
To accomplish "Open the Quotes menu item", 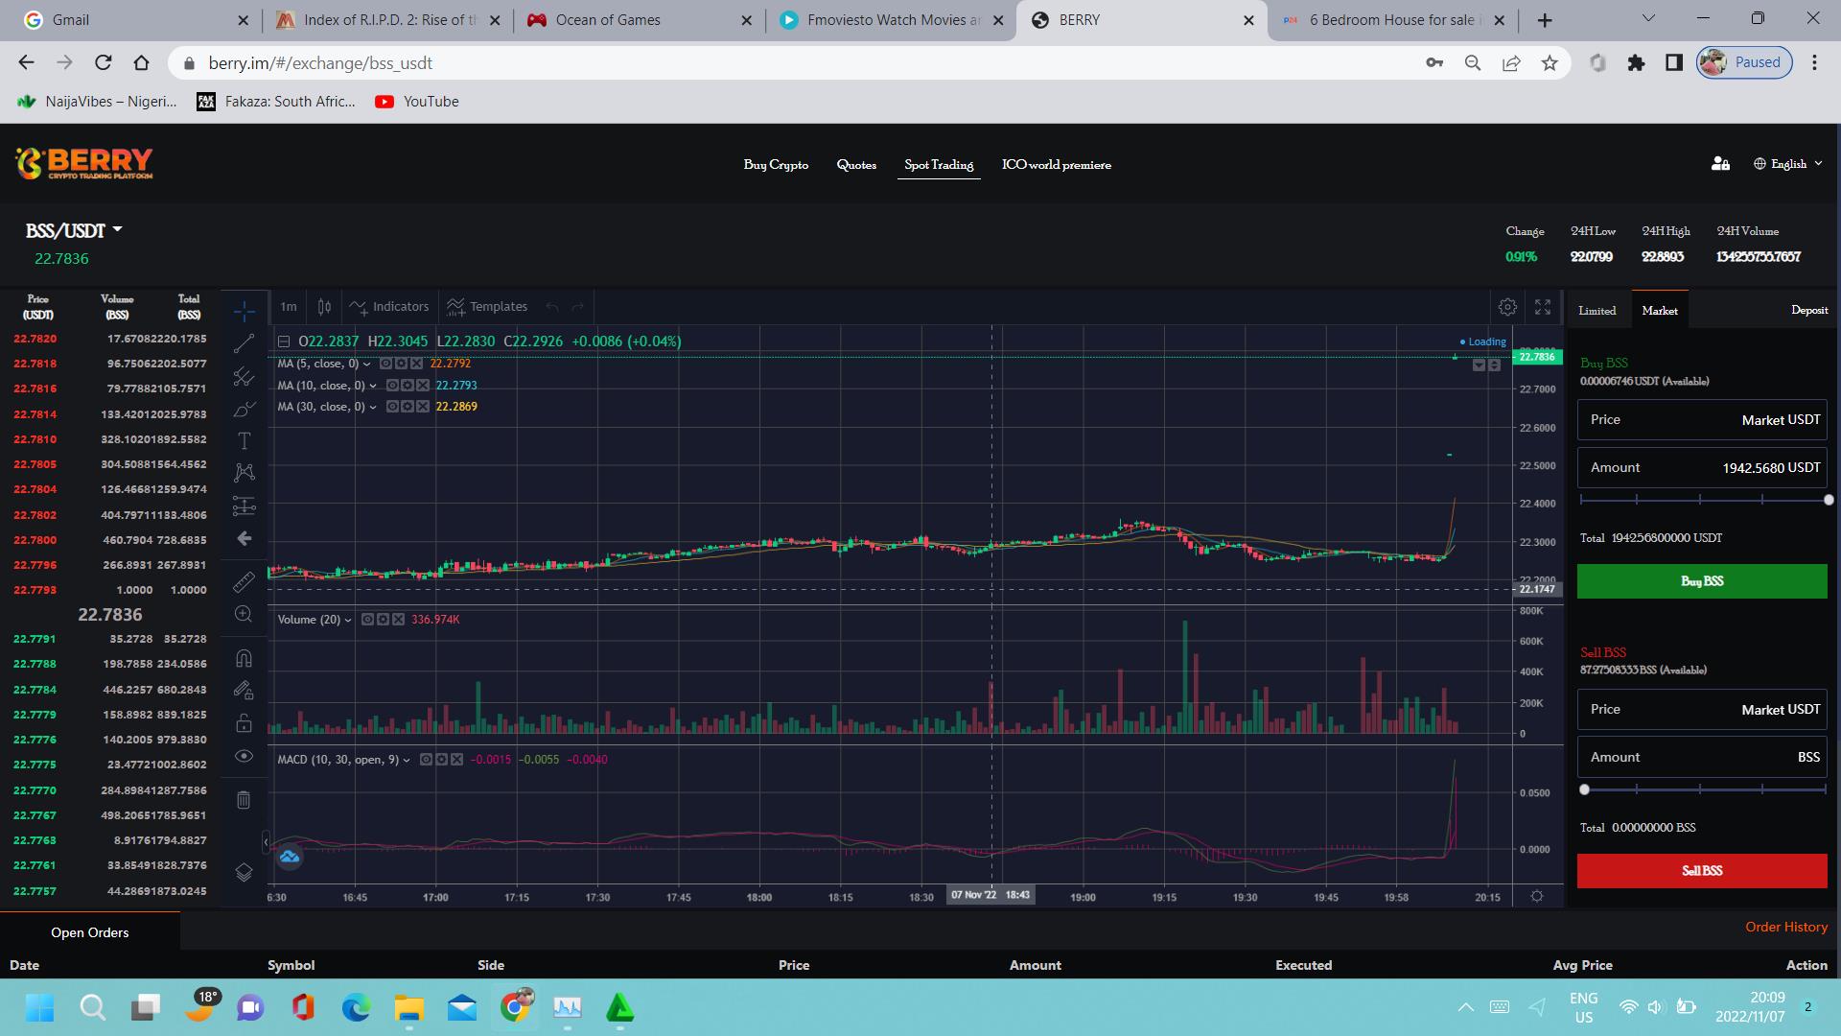I will 855,165.
